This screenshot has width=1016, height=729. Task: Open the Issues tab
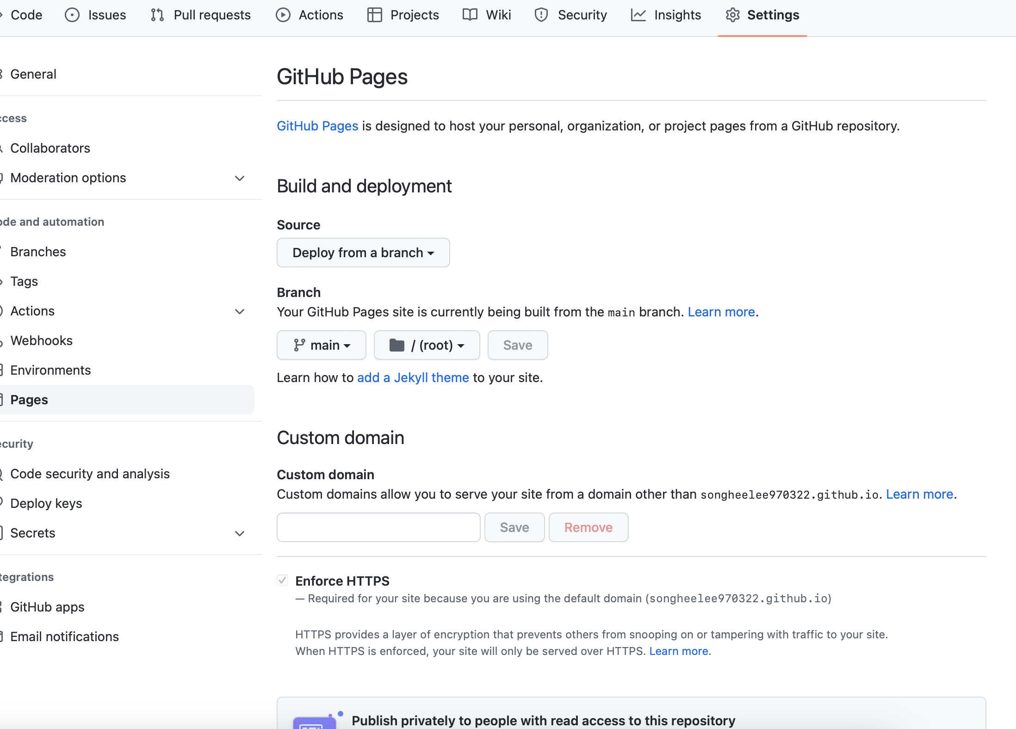96,15
